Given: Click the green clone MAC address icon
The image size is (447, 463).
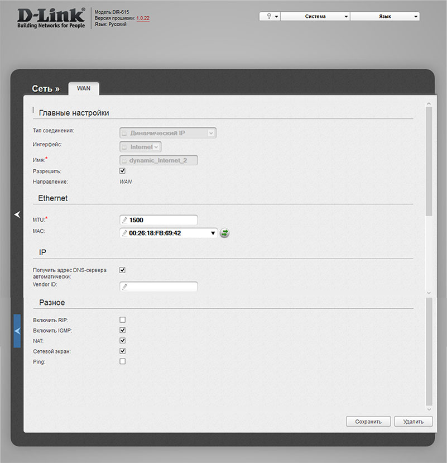Looking at the screenshot, I should click(x=224, y=233).
